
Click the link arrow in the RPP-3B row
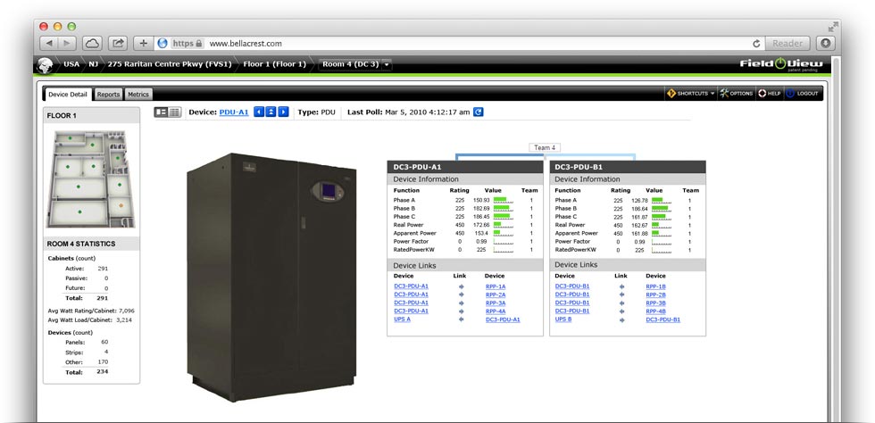pos(621,303)
